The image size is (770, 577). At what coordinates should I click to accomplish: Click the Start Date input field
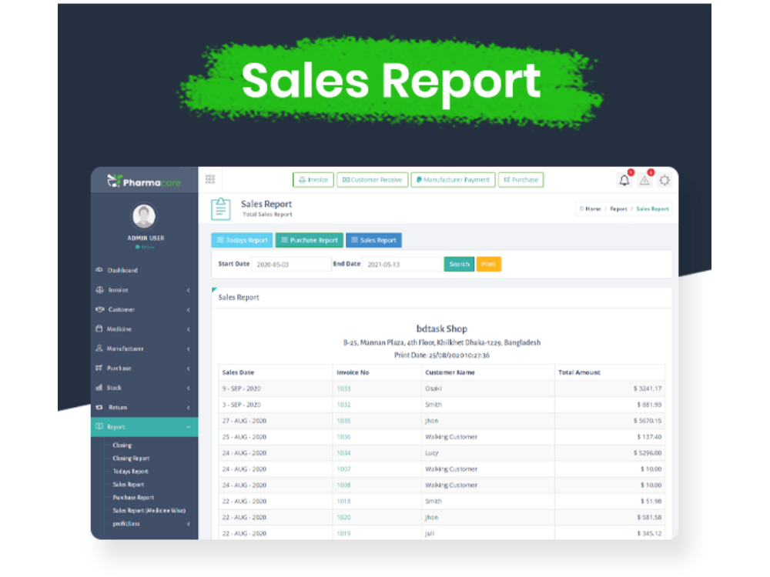tap(291, 264)
